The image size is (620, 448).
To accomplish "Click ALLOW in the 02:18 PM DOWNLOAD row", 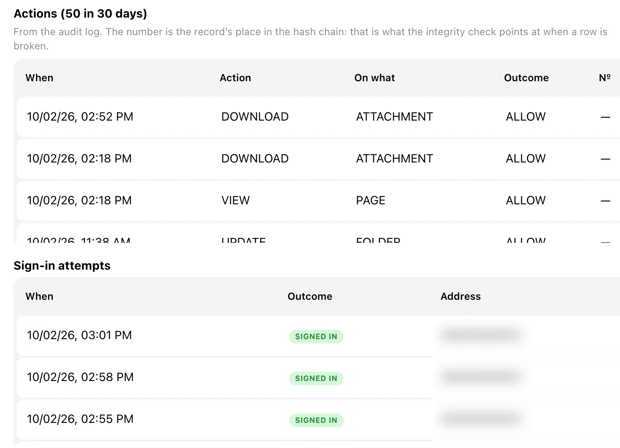I will (x=526, y=159).
